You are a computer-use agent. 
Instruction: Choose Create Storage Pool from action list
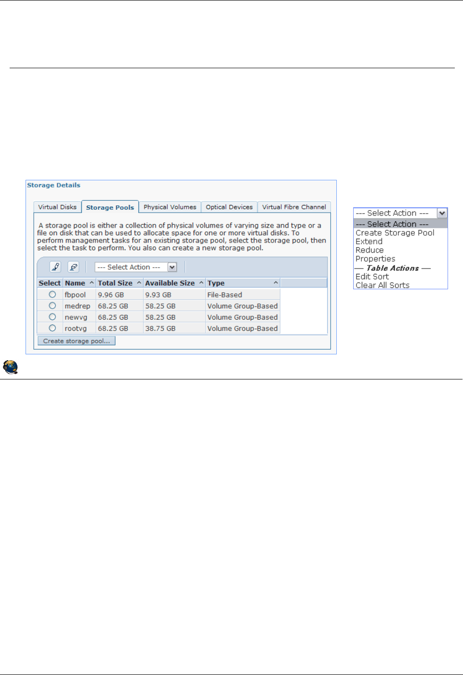(395, 233)
